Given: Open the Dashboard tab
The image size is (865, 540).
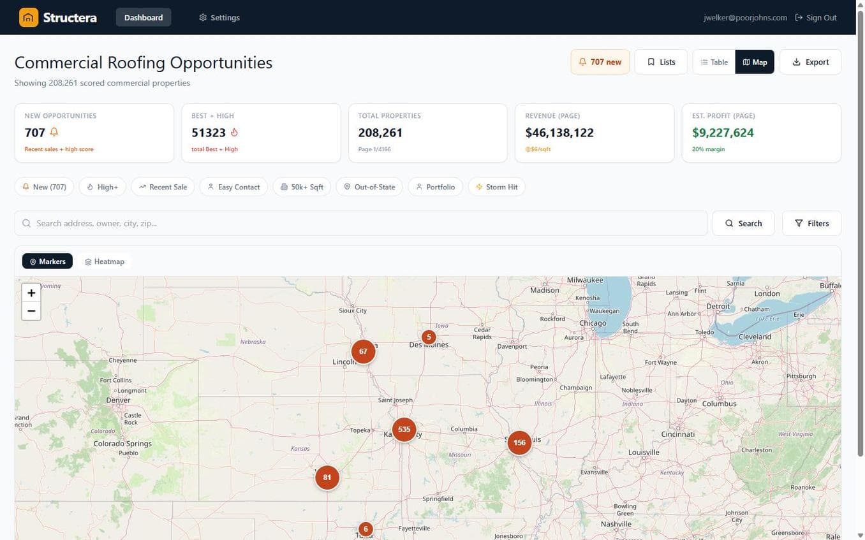Looking at the screenshot, I should (143, 17).
